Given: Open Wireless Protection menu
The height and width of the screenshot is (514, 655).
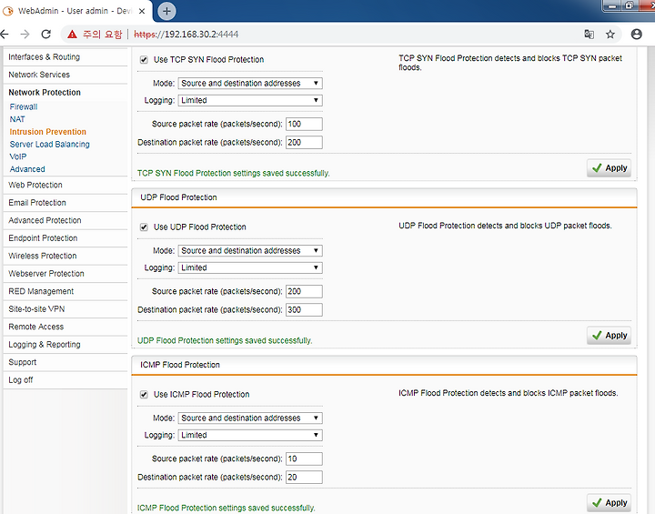Looking at the screenshot, I should point(65,256).
